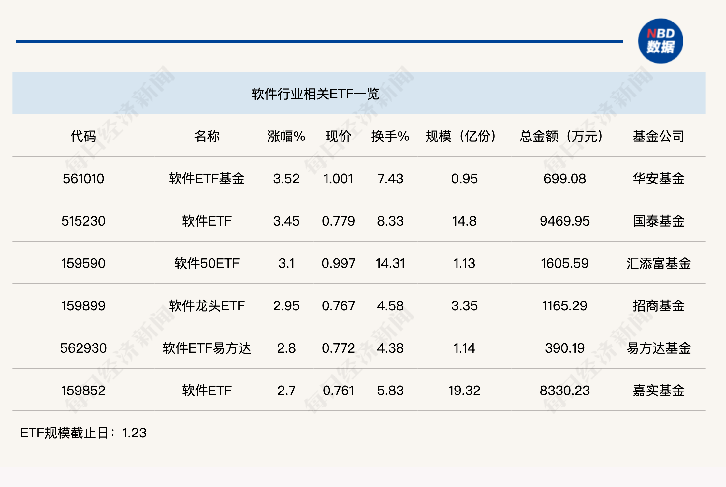Select company cell 招商基金
The height and width of the screenshot is (487, 726).
pyautogui.click(x=659, y=306)
